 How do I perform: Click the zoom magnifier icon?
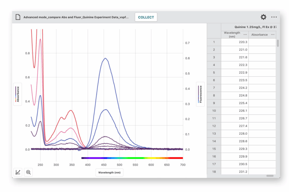29,172
